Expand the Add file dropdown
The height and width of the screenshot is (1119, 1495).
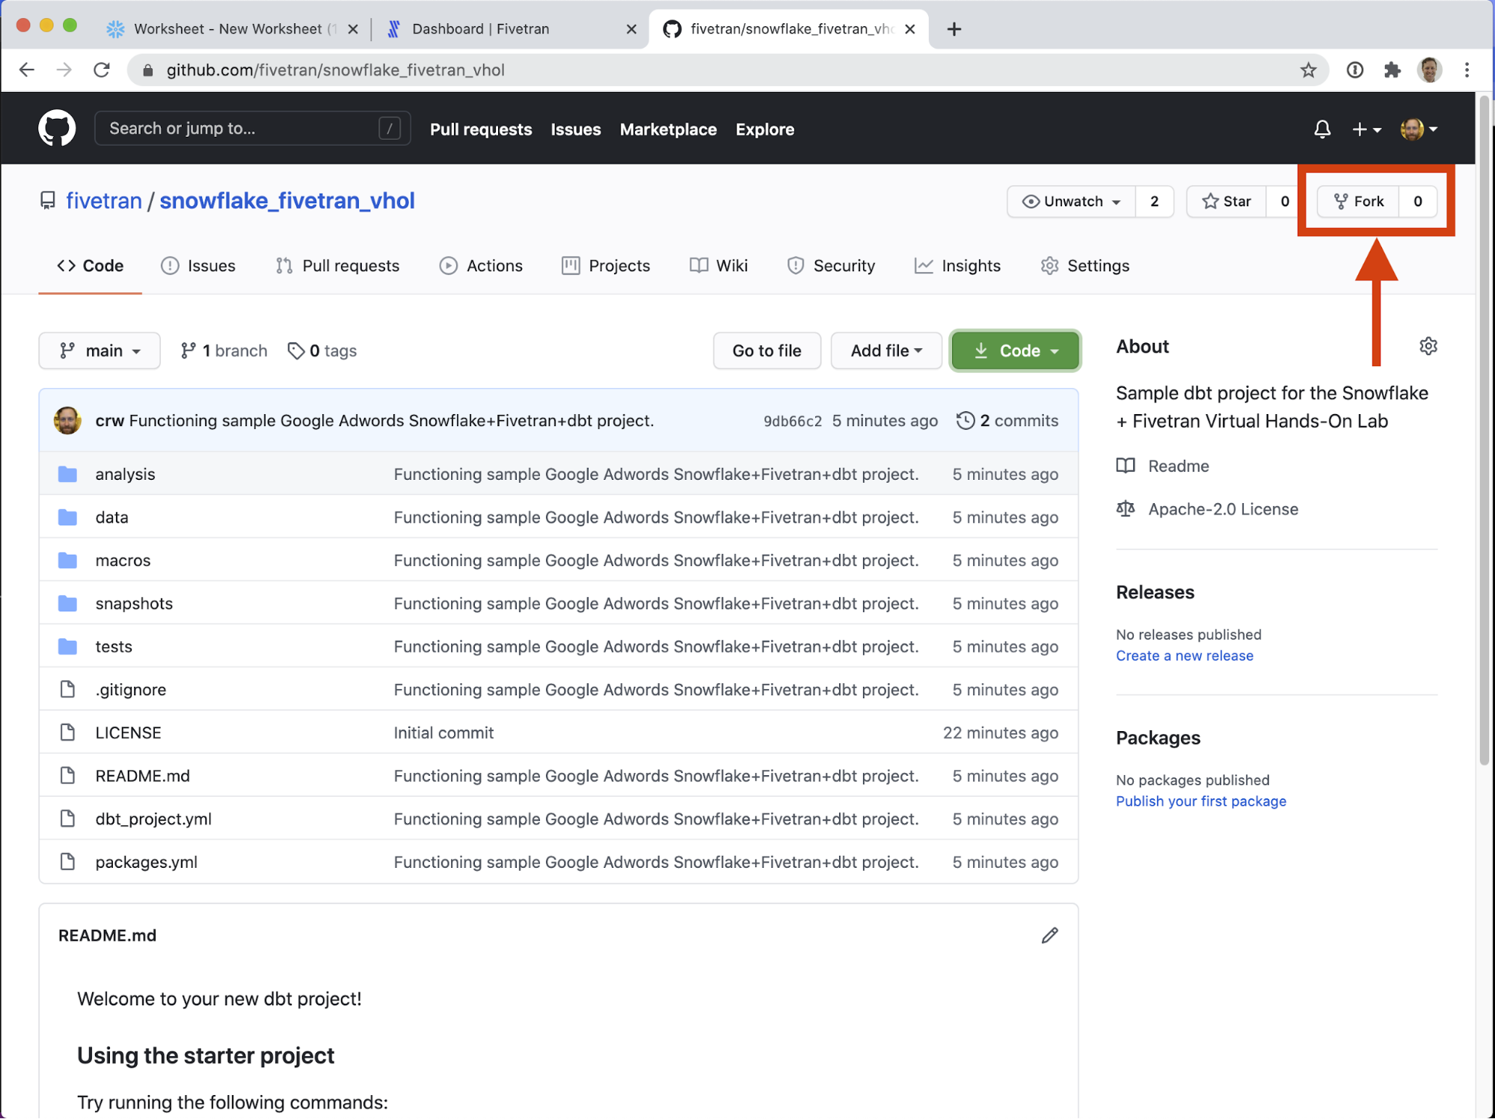(x=885, y=351)
